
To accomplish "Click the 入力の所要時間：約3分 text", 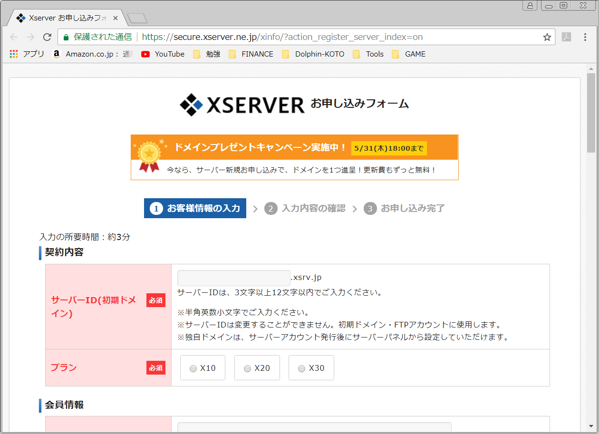I will coord(85,237).
